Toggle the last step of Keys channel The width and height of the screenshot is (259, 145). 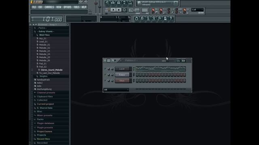pyautogui.click(x=185, y=81)
